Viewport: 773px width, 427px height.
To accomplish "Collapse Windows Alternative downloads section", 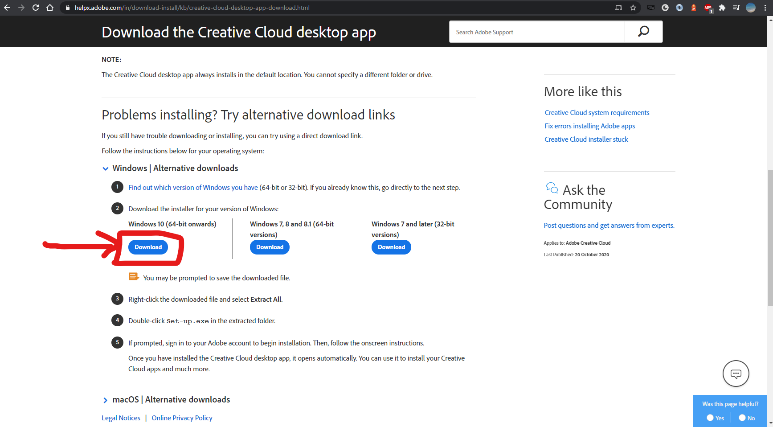I will coord(105,168).
